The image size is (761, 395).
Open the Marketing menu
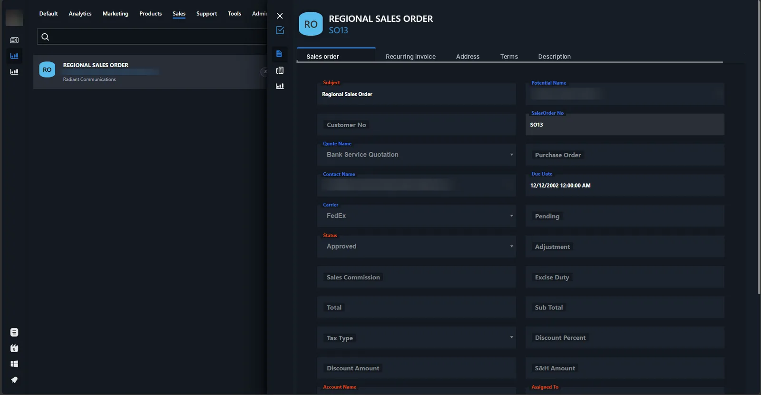tap(115, 14)
